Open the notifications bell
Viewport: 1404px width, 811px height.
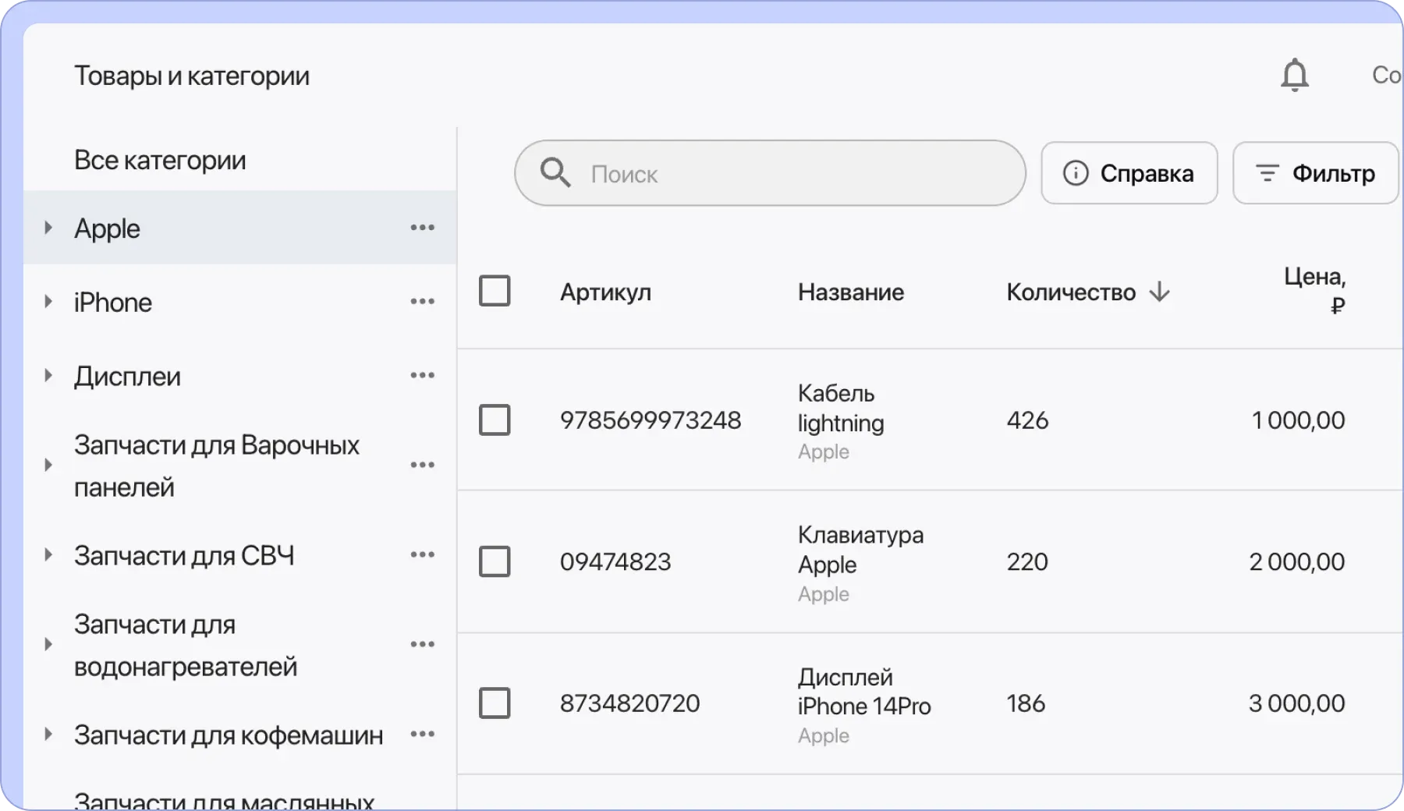pos(1295,75)
